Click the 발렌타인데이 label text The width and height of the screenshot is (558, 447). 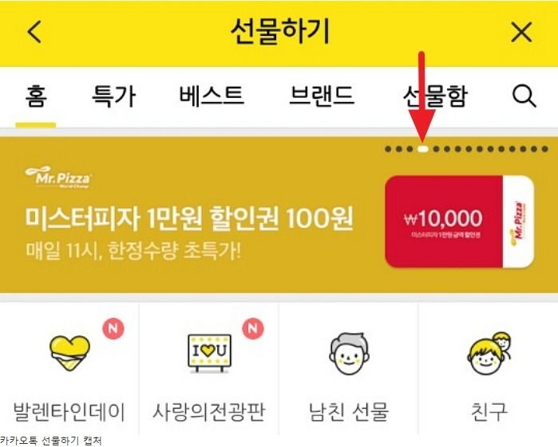69,412
